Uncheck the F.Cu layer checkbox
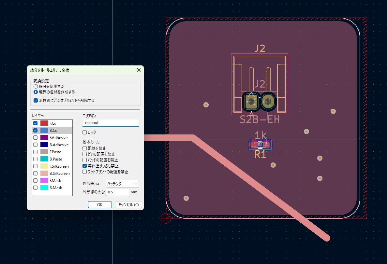Viewport: 387px width, 264px height. tap(36, 123)
